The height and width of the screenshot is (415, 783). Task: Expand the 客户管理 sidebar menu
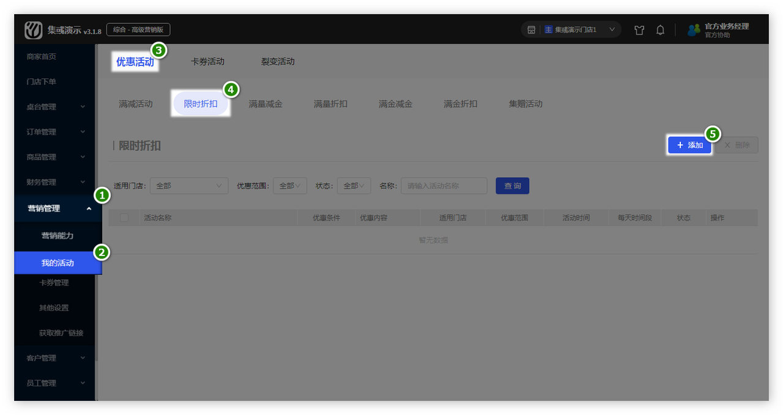[x=55, y=358]
